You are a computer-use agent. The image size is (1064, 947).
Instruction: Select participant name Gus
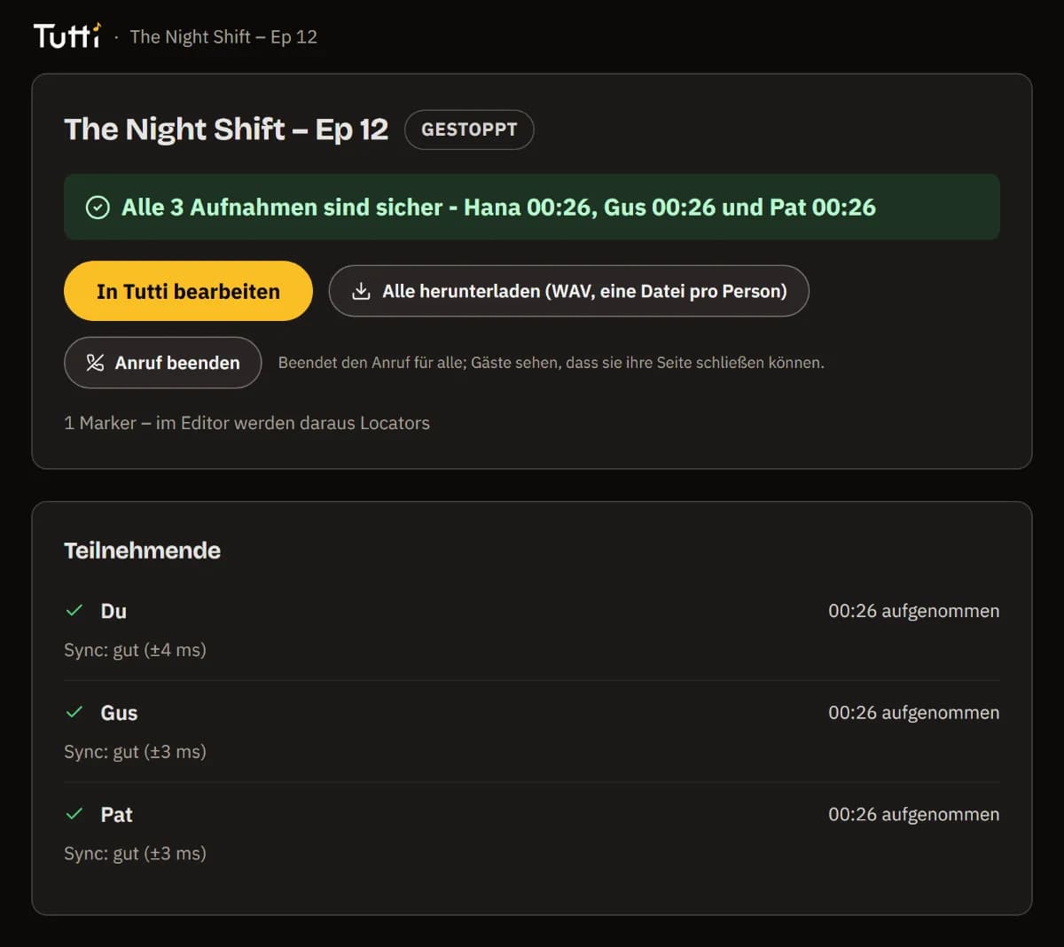click(119, 713)
